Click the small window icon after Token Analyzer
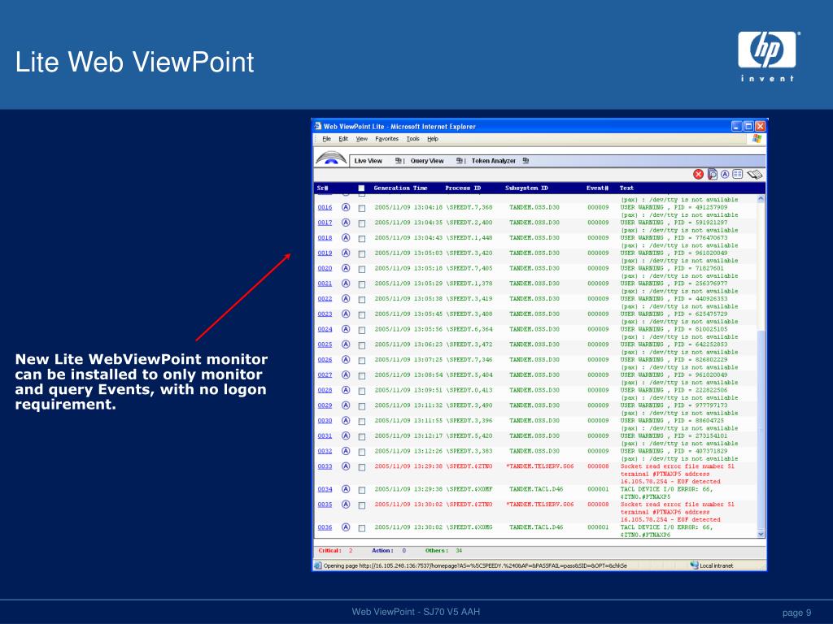The height and width of the screenshot is (624, 833). [526, 161]
